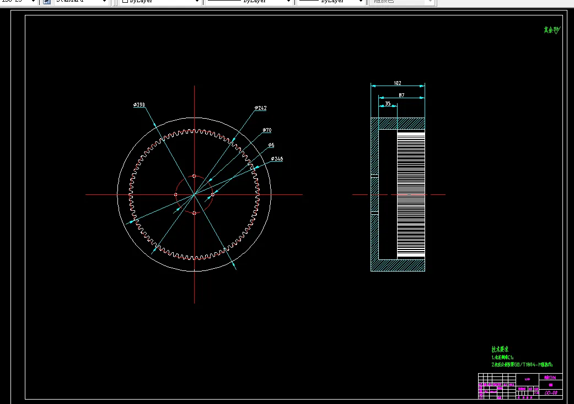Select drawing number DD-08 in title block
Screen dimensions: 574x404
point(551,392)
